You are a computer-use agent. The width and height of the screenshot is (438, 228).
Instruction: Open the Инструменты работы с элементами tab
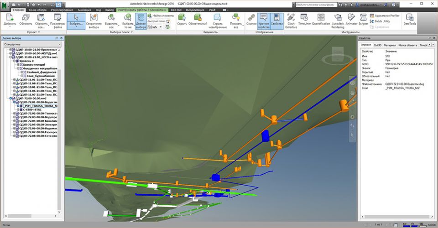[142, 10]
